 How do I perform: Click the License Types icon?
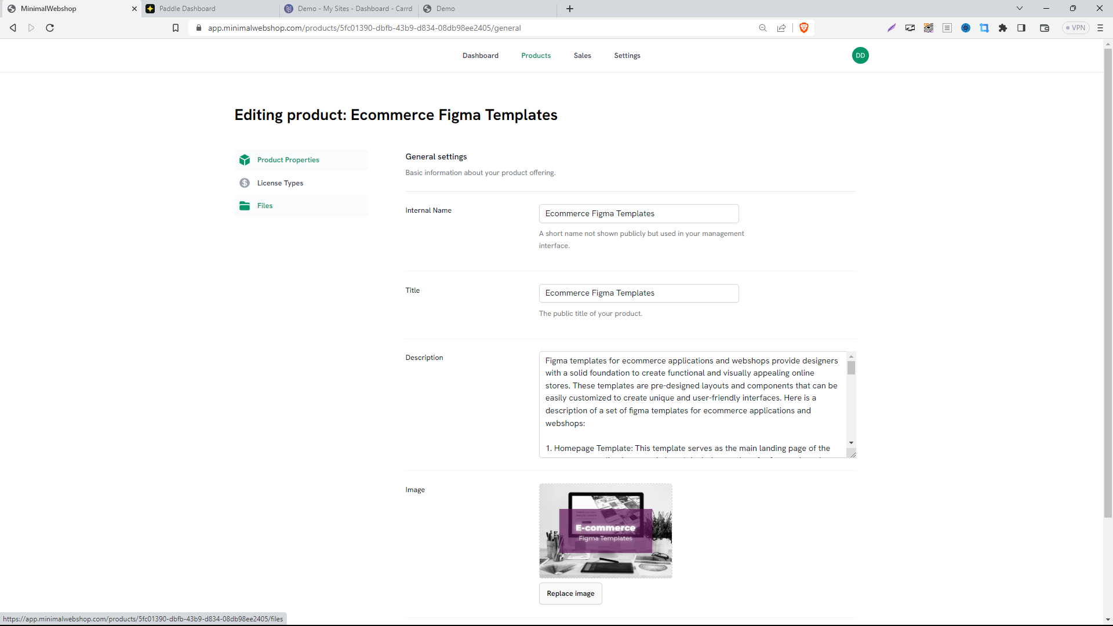click(245, 183)
